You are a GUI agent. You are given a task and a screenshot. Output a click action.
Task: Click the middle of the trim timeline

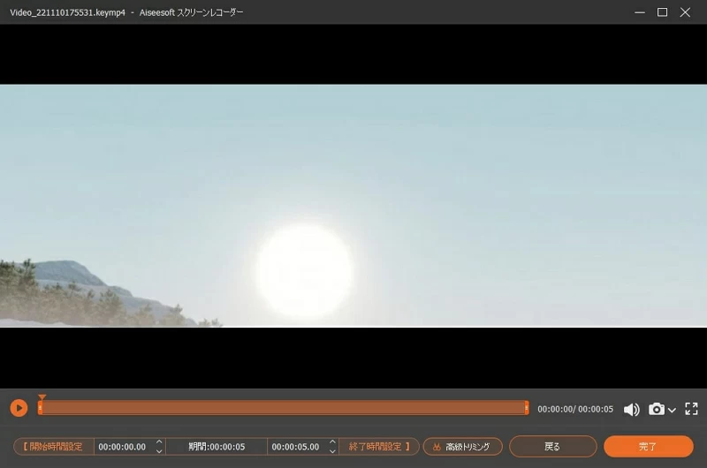click(x=283, y=408)
